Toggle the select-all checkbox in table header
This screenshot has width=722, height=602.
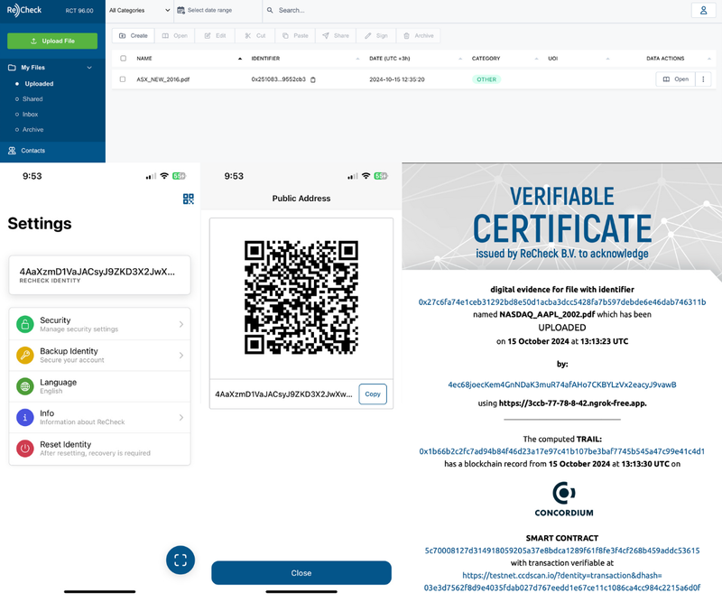(123, 59)
